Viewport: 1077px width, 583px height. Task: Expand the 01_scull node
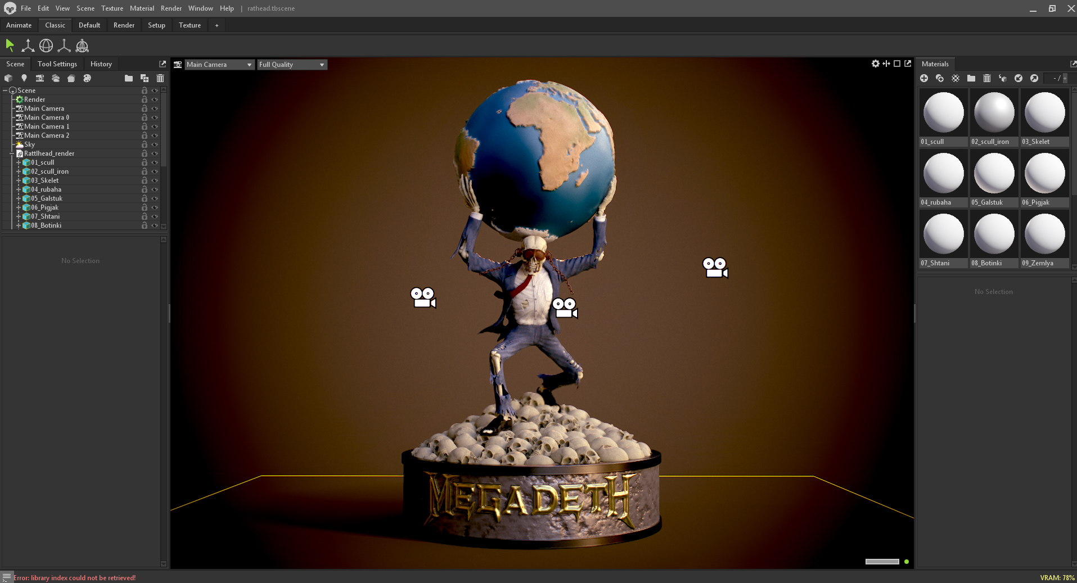click(x=19, y=162)
